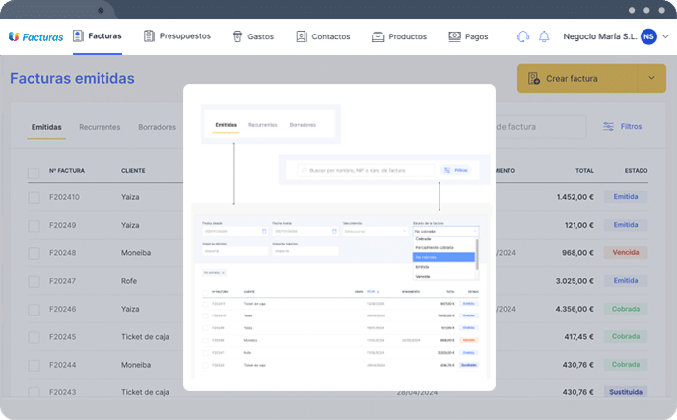
Task: Open the Gastos section
Action: (x=253, y=36)
